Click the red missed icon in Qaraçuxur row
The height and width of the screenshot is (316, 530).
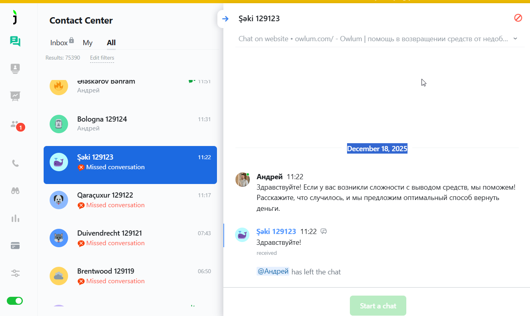[x=81, y=205]
